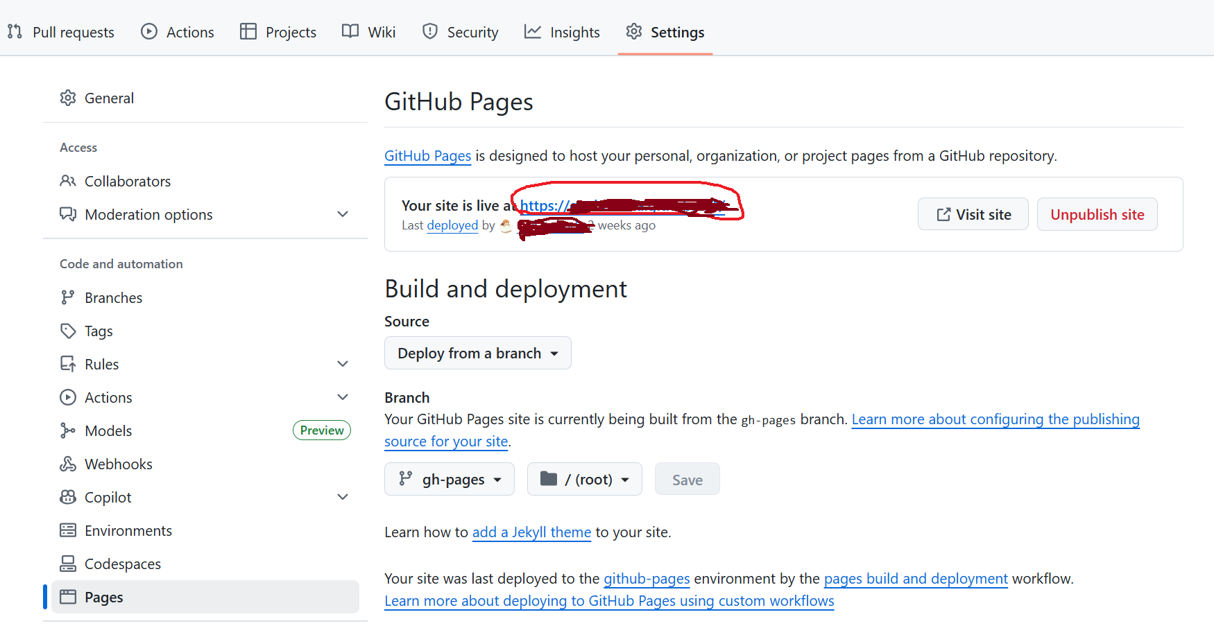This screenshot has width=1214, height=628.
Task: Click the Insights graph icon
Action: tap(533, 31)
